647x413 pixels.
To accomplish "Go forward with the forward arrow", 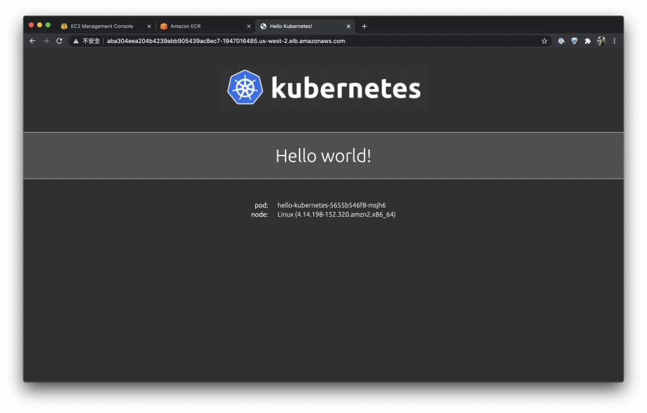I will click(45, 41).
